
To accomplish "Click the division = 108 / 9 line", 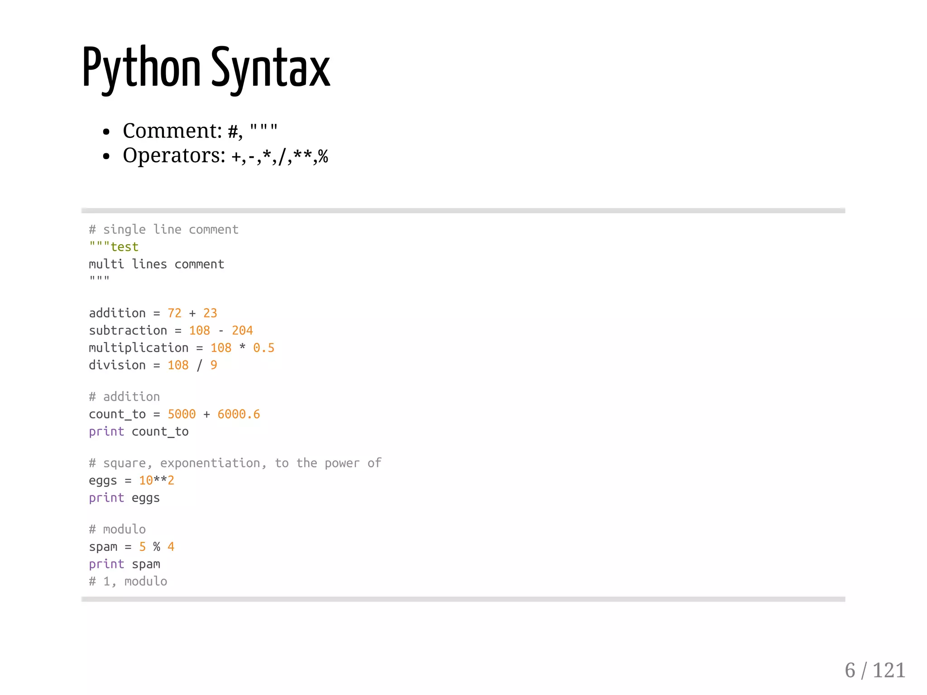I will point(153,365).
